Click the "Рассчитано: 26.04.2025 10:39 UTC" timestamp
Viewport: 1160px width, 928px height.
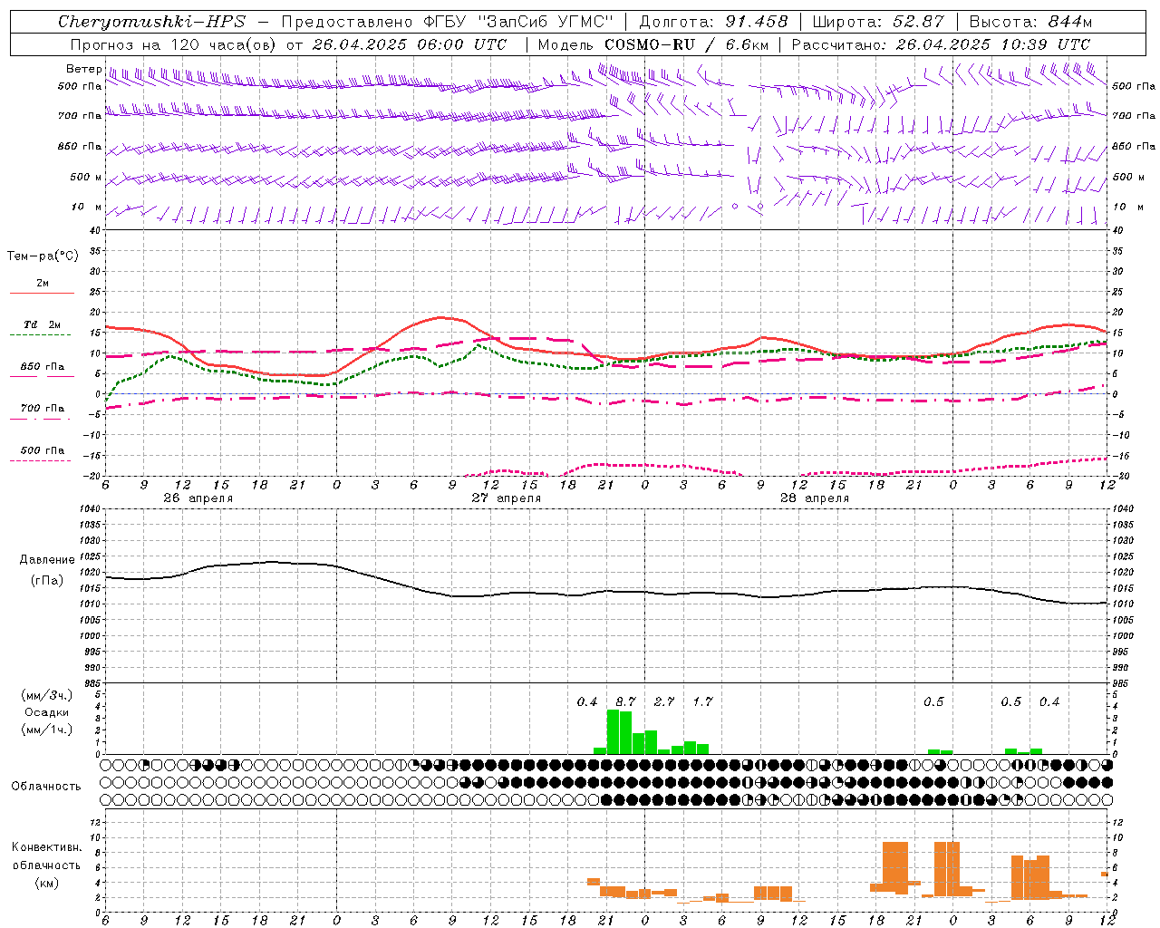[941, 44]
